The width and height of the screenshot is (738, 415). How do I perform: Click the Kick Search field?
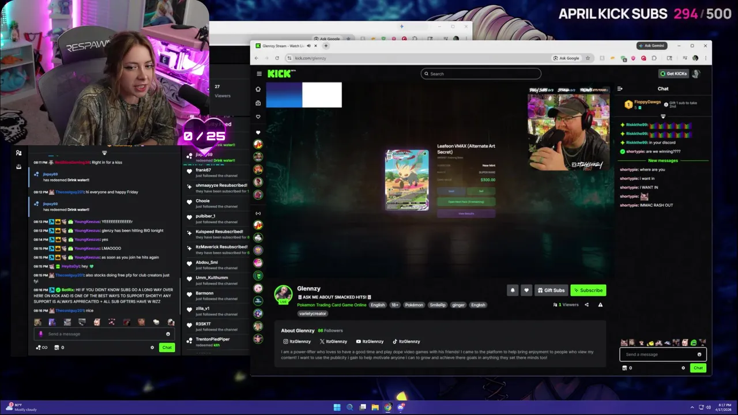tap(481, 74)
